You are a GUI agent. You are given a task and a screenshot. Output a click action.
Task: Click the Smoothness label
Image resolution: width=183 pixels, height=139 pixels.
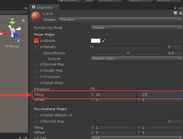tap(54, 53)
